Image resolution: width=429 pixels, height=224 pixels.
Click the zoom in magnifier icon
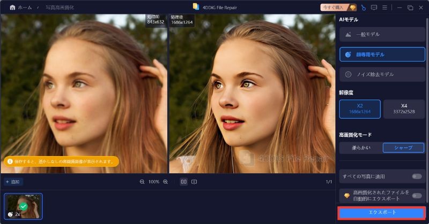click(x=165, y=182)
